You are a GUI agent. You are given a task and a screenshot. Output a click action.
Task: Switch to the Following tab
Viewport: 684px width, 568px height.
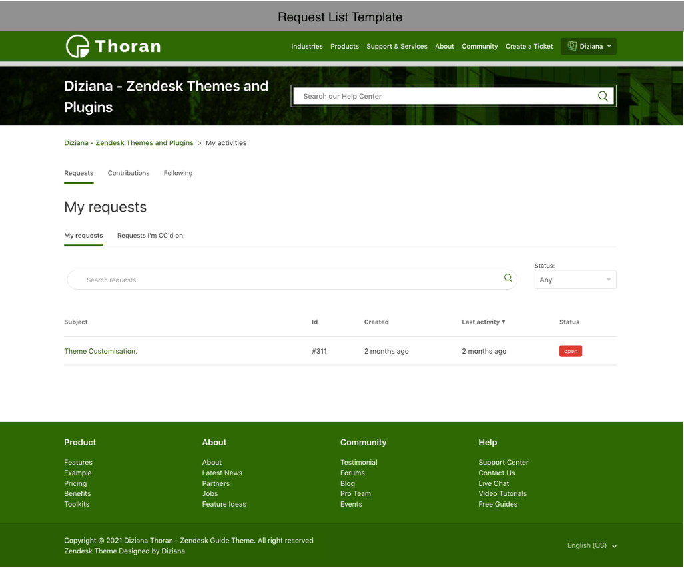(x=178, y=173)
